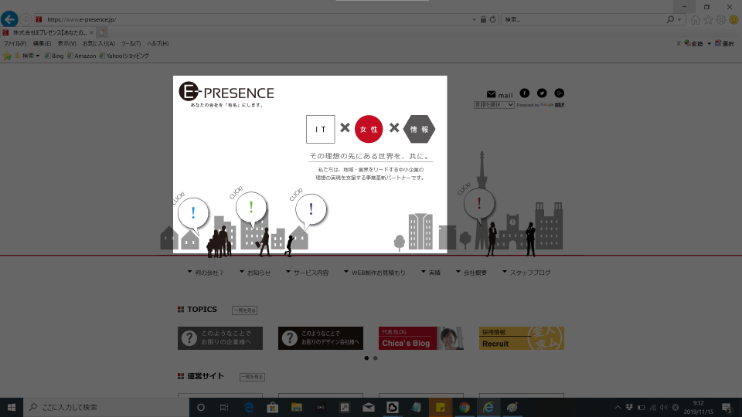Open the Yahoo!ショッピング favorites link

click(124, 56)
